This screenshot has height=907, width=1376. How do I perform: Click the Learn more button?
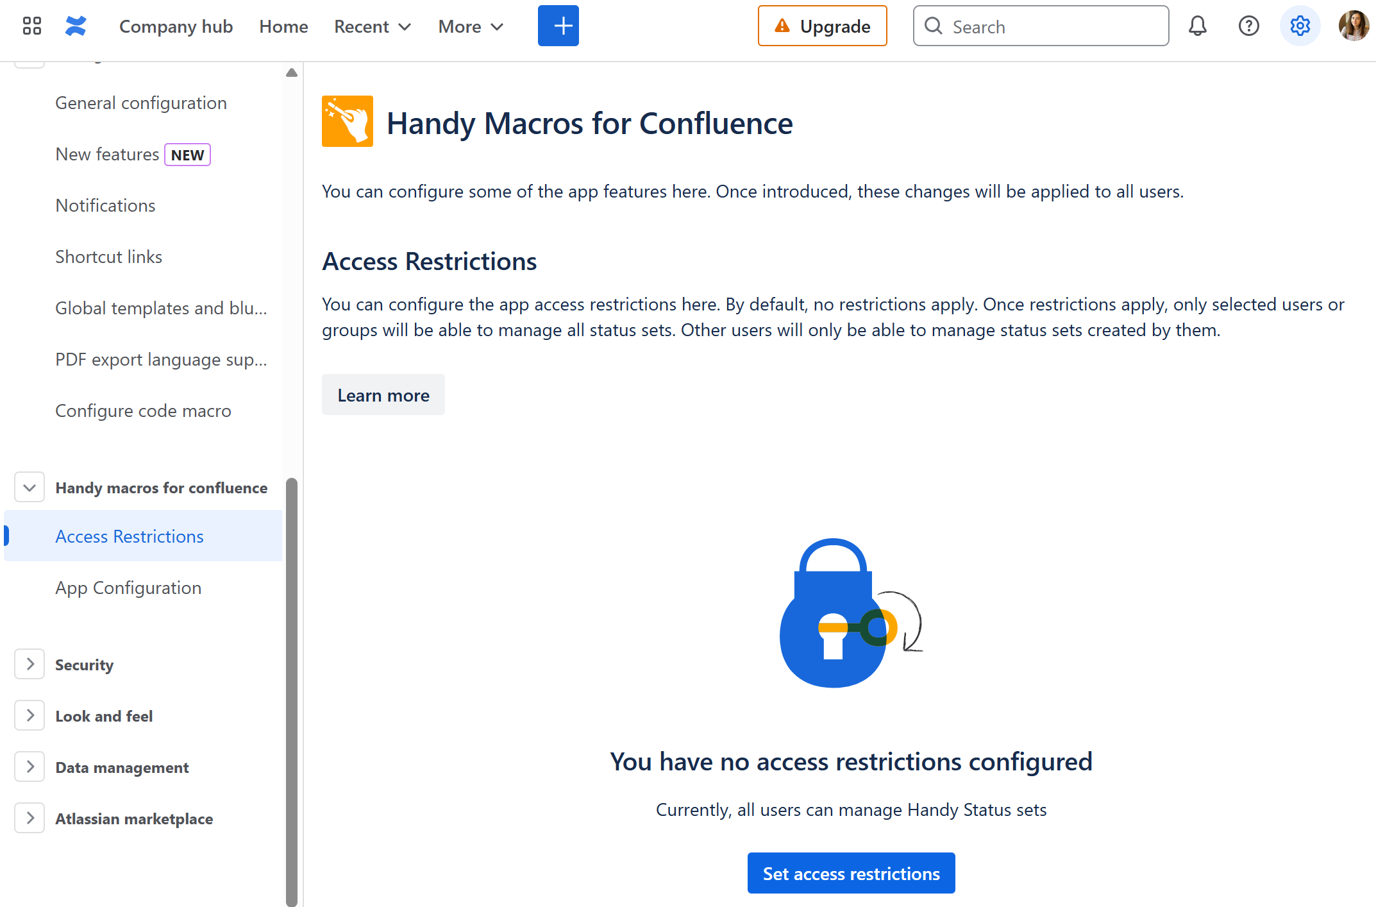click(383, 395)
